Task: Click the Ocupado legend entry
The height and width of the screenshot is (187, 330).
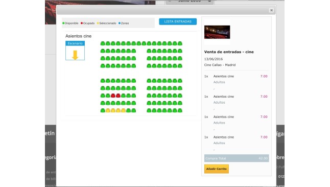Action: coord(87,23)
